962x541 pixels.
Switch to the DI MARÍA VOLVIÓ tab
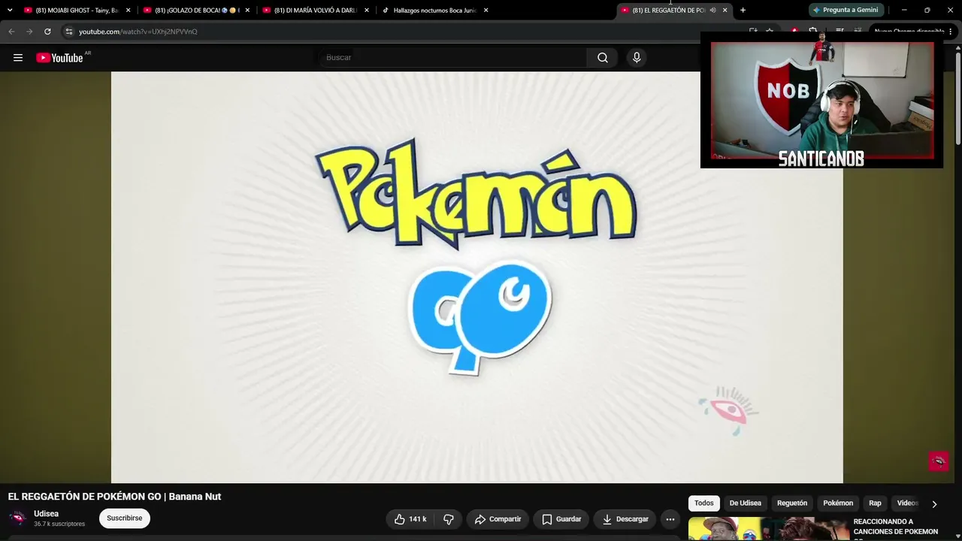point(316,11)
